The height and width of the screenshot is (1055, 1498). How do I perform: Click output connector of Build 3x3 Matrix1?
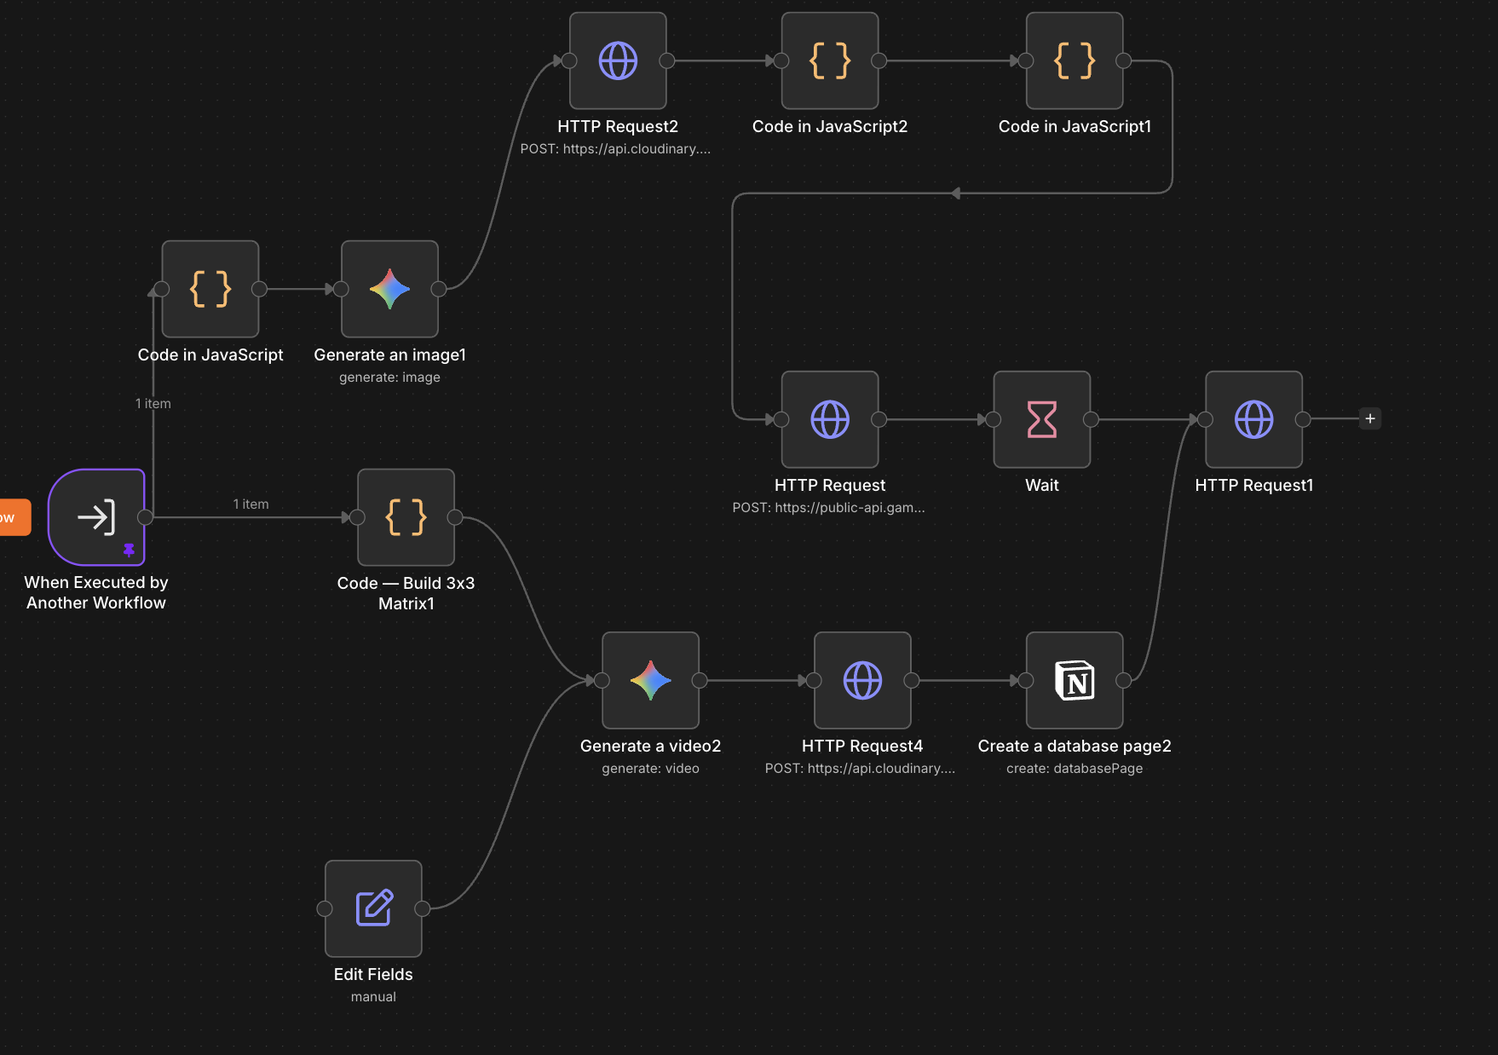[455, 517]
